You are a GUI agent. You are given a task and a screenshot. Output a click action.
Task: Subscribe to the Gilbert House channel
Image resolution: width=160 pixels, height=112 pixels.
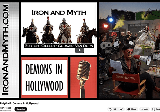[x=21, y=109]
